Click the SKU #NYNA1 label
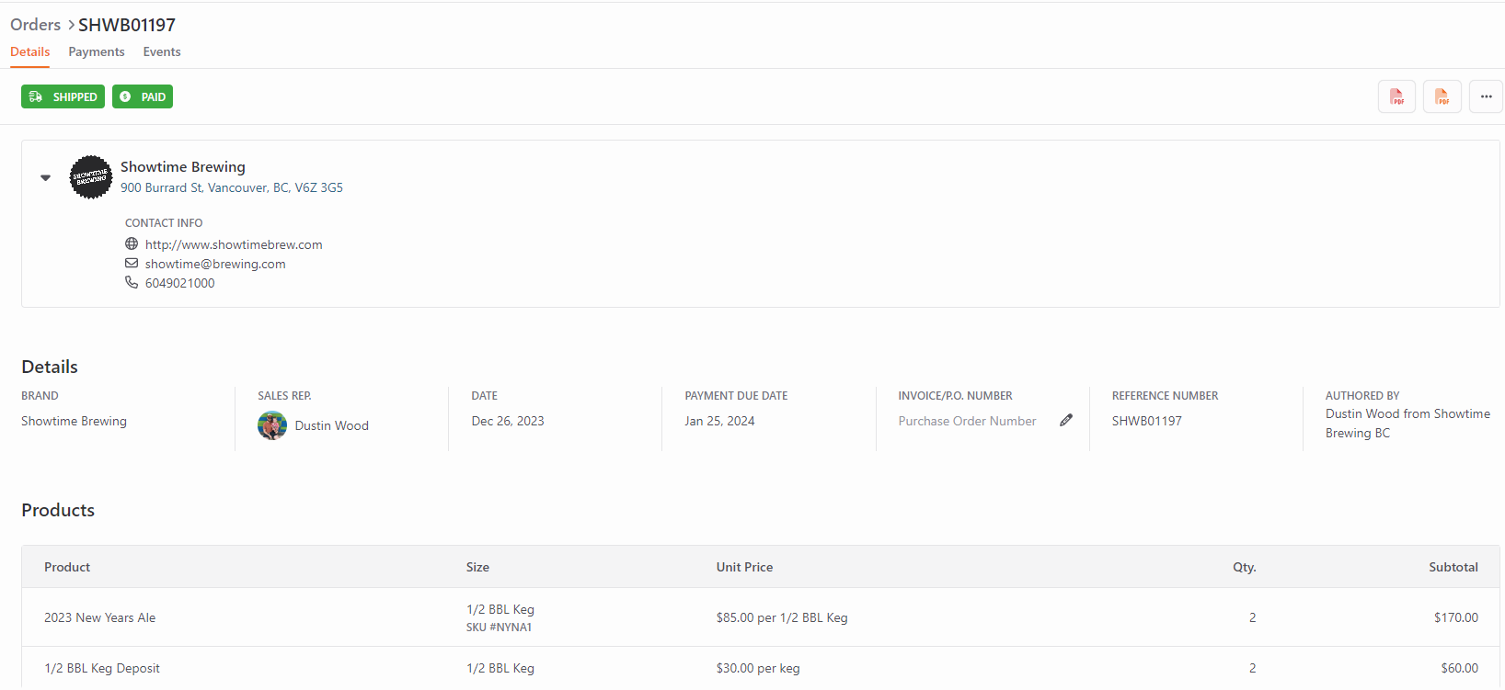 coord(499,628)
